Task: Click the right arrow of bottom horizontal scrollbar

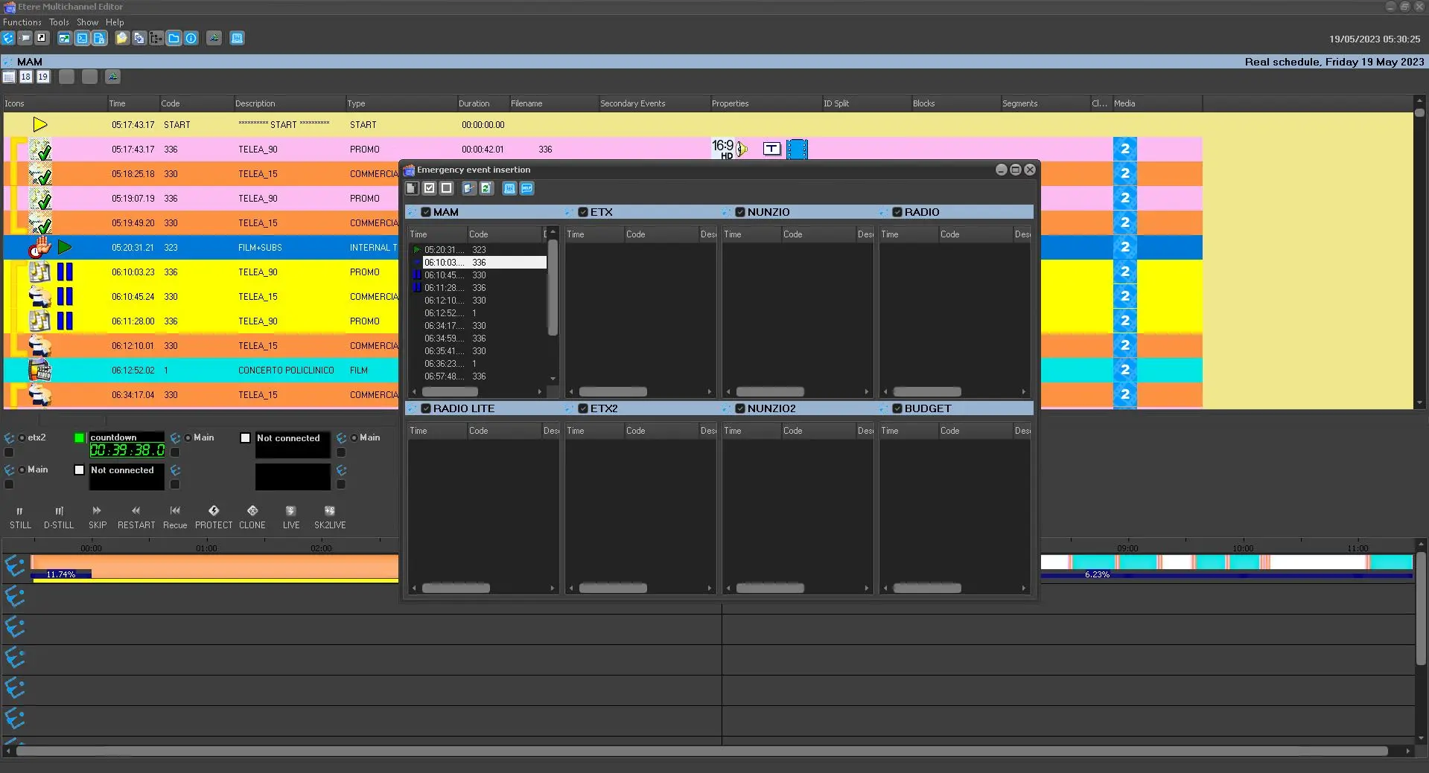Action: click(x=1407, y=751)
